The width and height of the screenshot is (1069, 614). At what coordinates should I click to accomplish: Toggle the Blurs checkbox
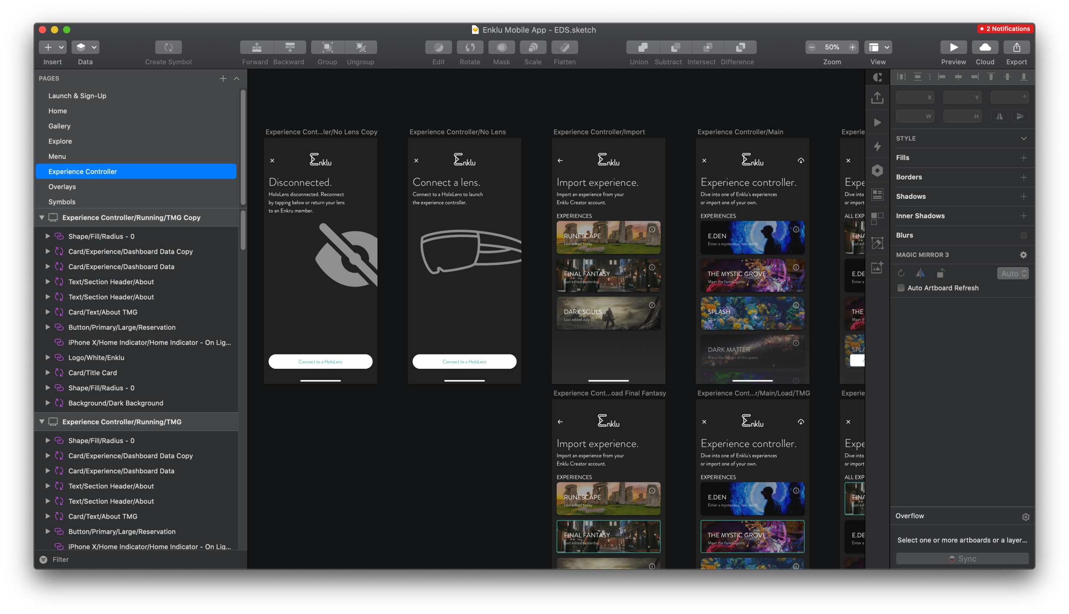[x=1024, y=236]
